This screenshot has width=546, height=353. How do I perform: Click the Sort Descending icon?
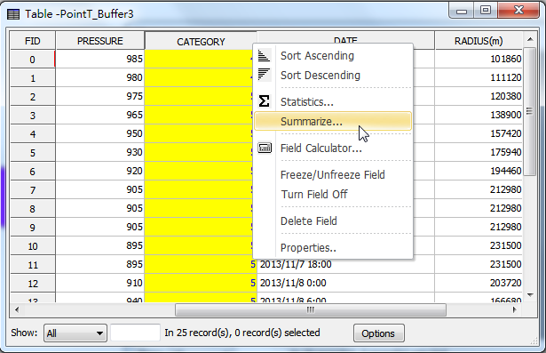pyautogui.click(x=264, y=75)
